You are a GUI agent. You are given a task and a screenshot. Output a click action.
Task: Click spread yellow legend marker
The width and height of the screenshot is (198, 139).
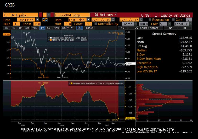pos(71,84)
